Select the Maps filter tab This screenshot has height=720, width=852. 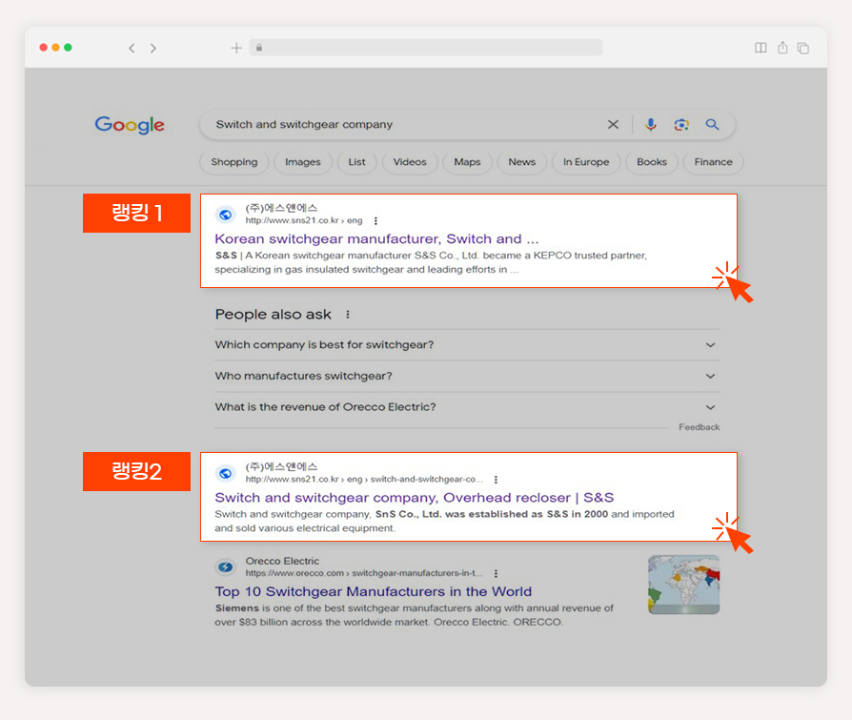[x=467, y=162]
